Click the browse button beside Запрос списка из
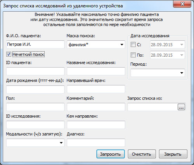194x165 pixels. 181,107
